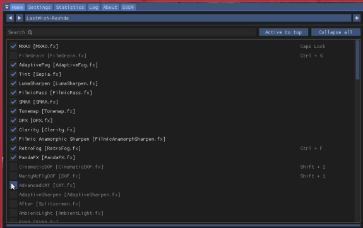
Task: Click the effects list scrollbar thumb
Action: coord(357,60)
